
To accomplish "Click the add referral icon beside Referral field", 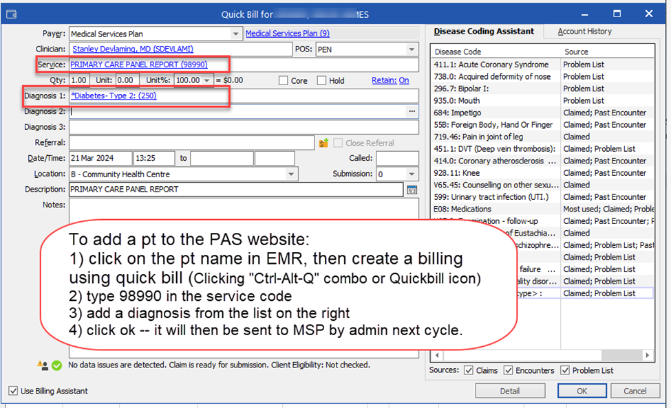I will [x=323, y=143].
